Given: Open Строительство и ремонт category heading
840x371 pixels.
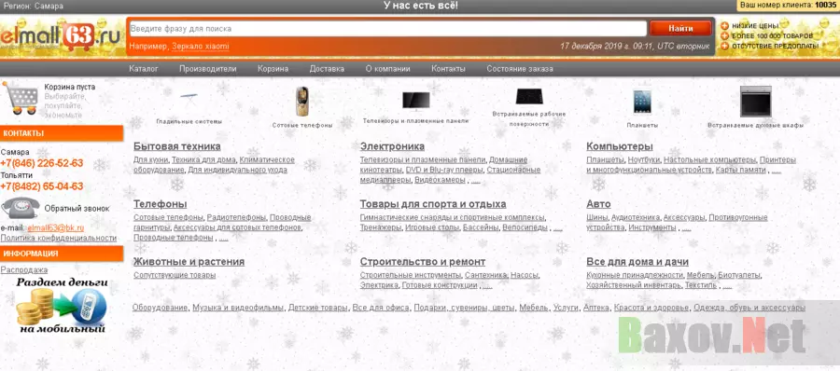Looking at the screenshot, I should click(423, 262).
